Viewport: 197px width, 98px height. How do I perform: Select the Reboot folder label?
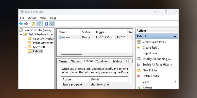(x=38, y=51)
